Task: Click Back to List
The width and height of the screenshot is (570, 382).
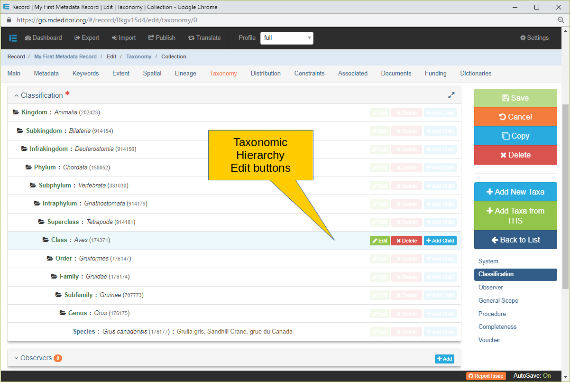Action: point(515,240)
